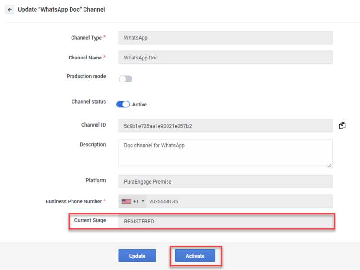Grab the Description box resize handle
This screenshot has height=270, width=360.
tap(329, 165)
